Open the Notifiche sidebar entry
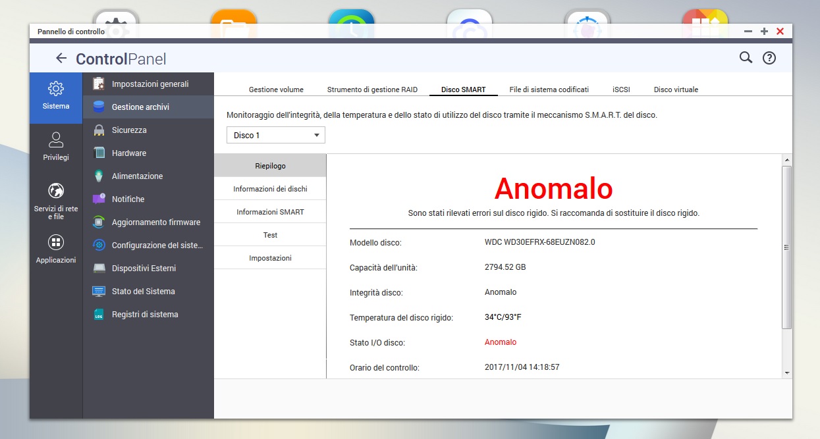The height and width of the screenshot is (439, 820). 128,199
